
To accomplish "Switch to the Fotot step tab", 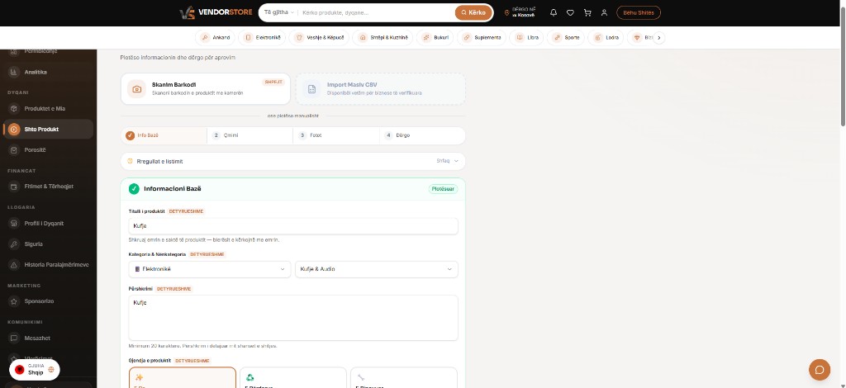I will 336,135.
